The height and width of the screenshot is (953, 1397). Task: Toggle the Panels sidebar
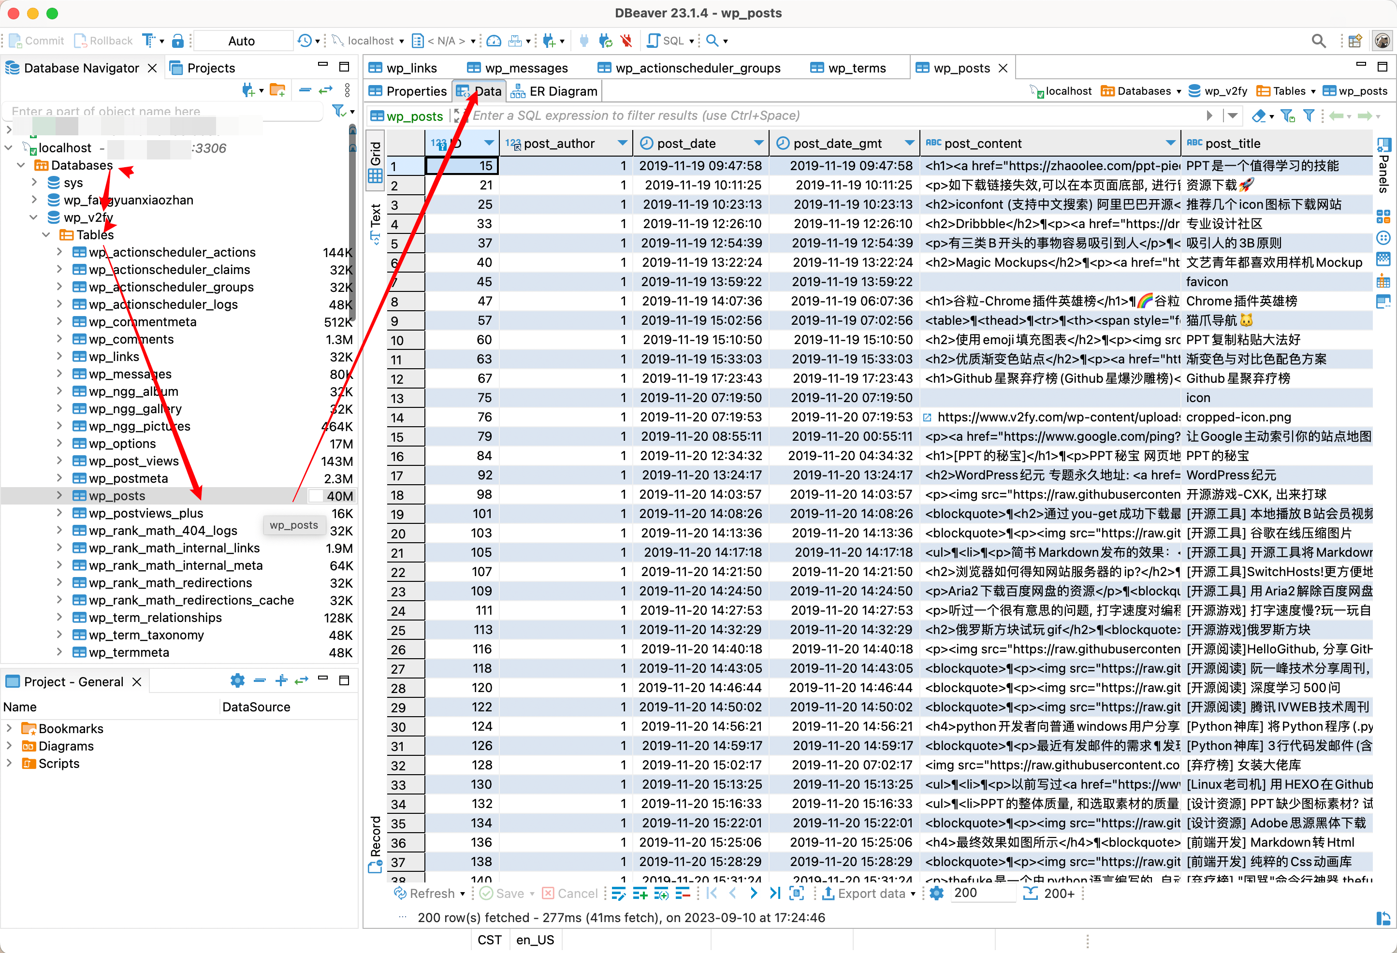click(x=1383, y=165)
